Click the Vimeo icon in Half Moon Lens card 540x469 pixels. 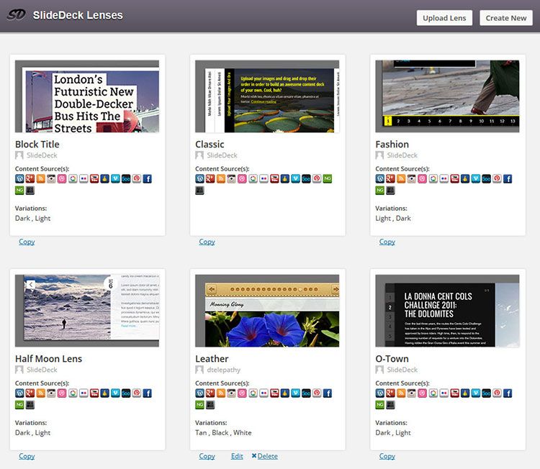point(115,393)
